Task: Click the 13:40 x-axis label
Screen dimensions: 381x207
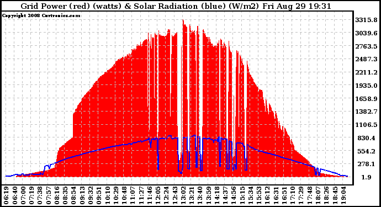Action: tap(200, 195)
